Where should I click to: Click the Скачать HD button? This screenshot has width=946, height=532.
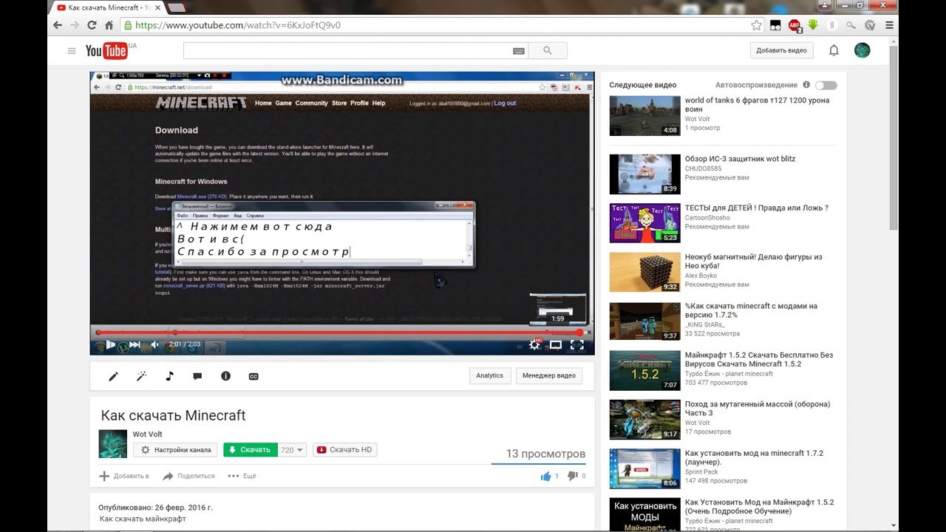click(345, 449)
